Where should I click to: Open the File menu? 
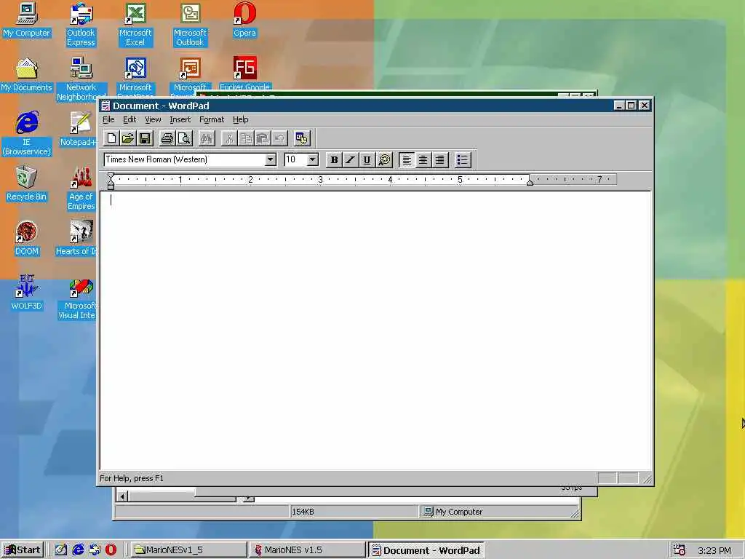click(108, 120)
